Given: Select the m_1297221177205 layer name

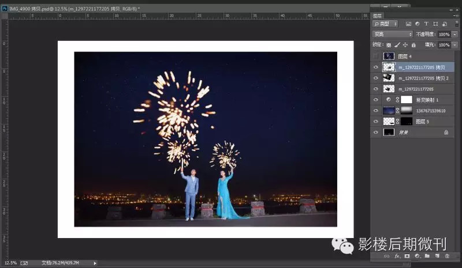Looking at the screenshot, I should (x=416, y=89).
